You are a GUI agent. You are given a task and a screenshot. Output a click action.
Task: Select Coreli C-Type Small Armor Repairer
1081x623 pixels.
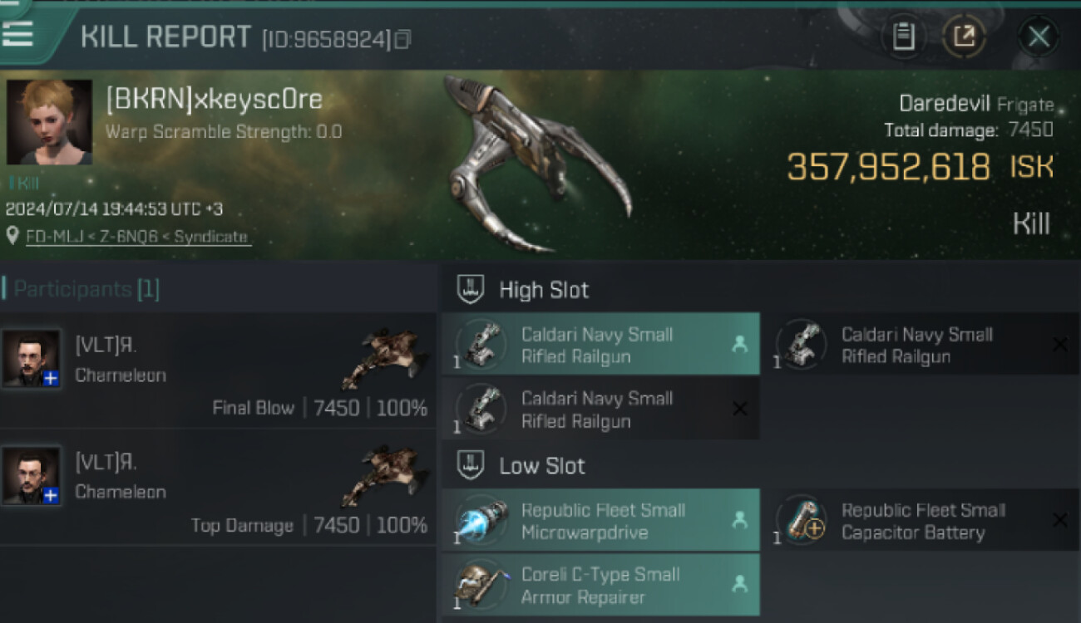coord(600,586)
